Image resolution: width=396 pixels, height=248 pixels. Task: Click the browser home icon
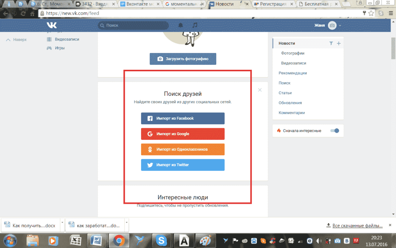pos(32,14)
